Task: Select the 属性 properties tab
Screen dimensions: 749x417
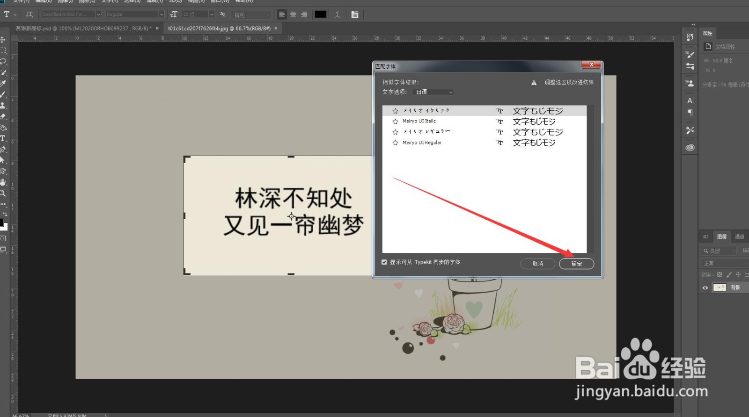Action: tap(708, 33)
